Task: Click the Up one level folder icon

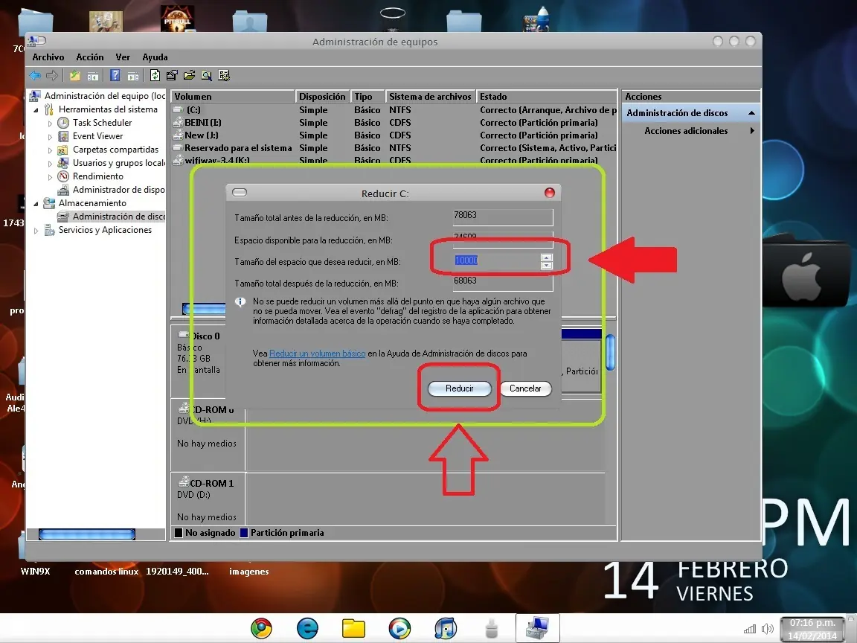Action: (x=75, y=75)
